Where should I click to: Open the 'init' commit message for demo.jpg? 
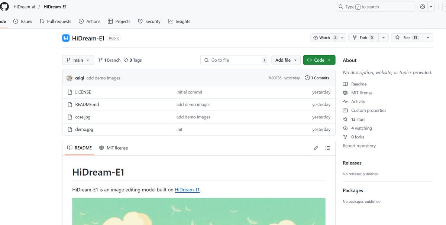click(180, 130)
